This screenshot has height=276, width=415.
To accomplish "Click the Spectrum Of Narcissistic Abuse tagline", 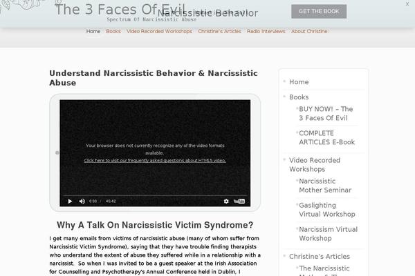I will tap(151, 19).
